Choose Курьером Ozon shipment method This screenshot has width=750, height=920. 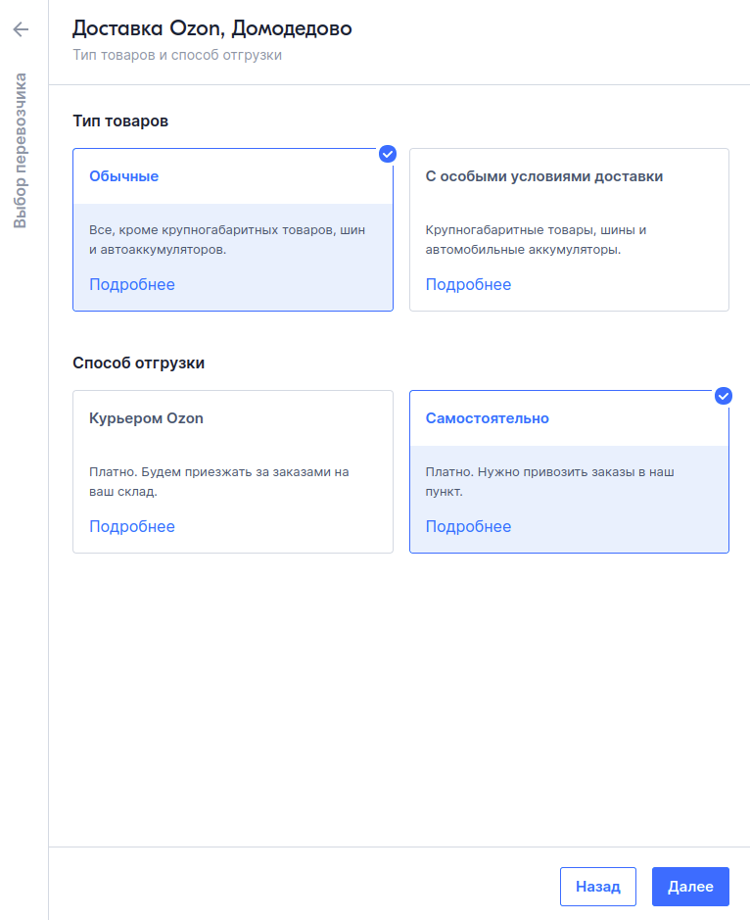click(x=233, y=471)
